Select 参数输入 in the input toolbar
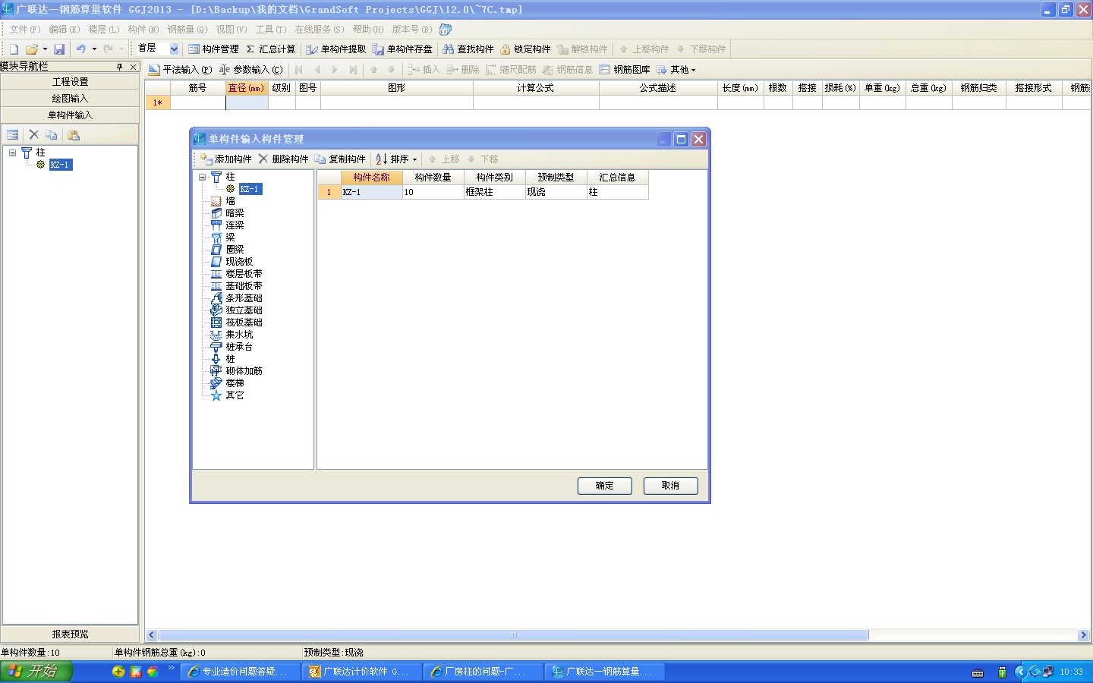 click(x=250, y=70)
